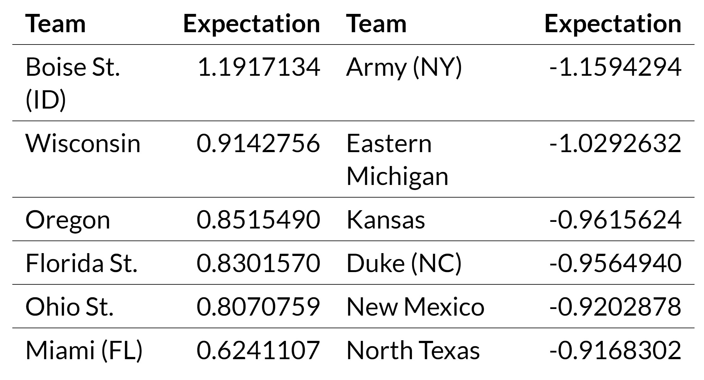The height and width of the screenshot is (380, 704).
Task: Select Miami's expectation value 0.6241107
Action: click(x=258, y=350)
